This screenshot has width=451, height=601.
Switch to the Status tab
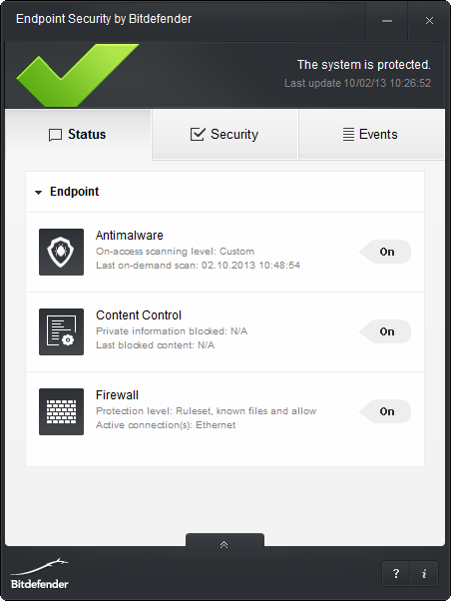pyautogui.click(x=78, y=134)
